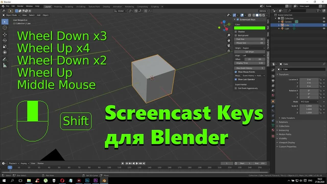
Task: Click the Location X field
Action: point(309,79)
